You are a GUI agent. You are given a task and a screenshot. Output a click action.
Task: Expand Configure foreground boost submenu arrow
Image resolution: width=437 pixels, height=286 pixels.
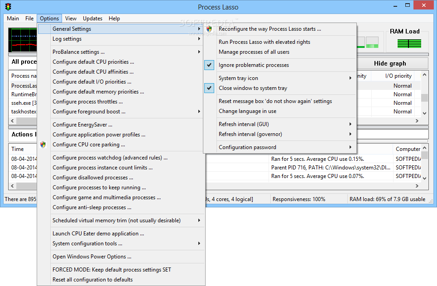point(199,112)
